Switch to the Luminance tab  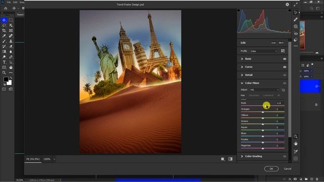point(268,96)
